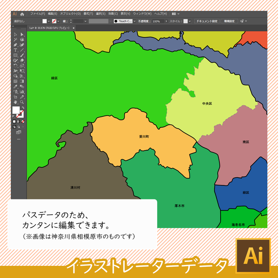Select the Column Graph tool
278x278 pixels.
coord(22,92)
